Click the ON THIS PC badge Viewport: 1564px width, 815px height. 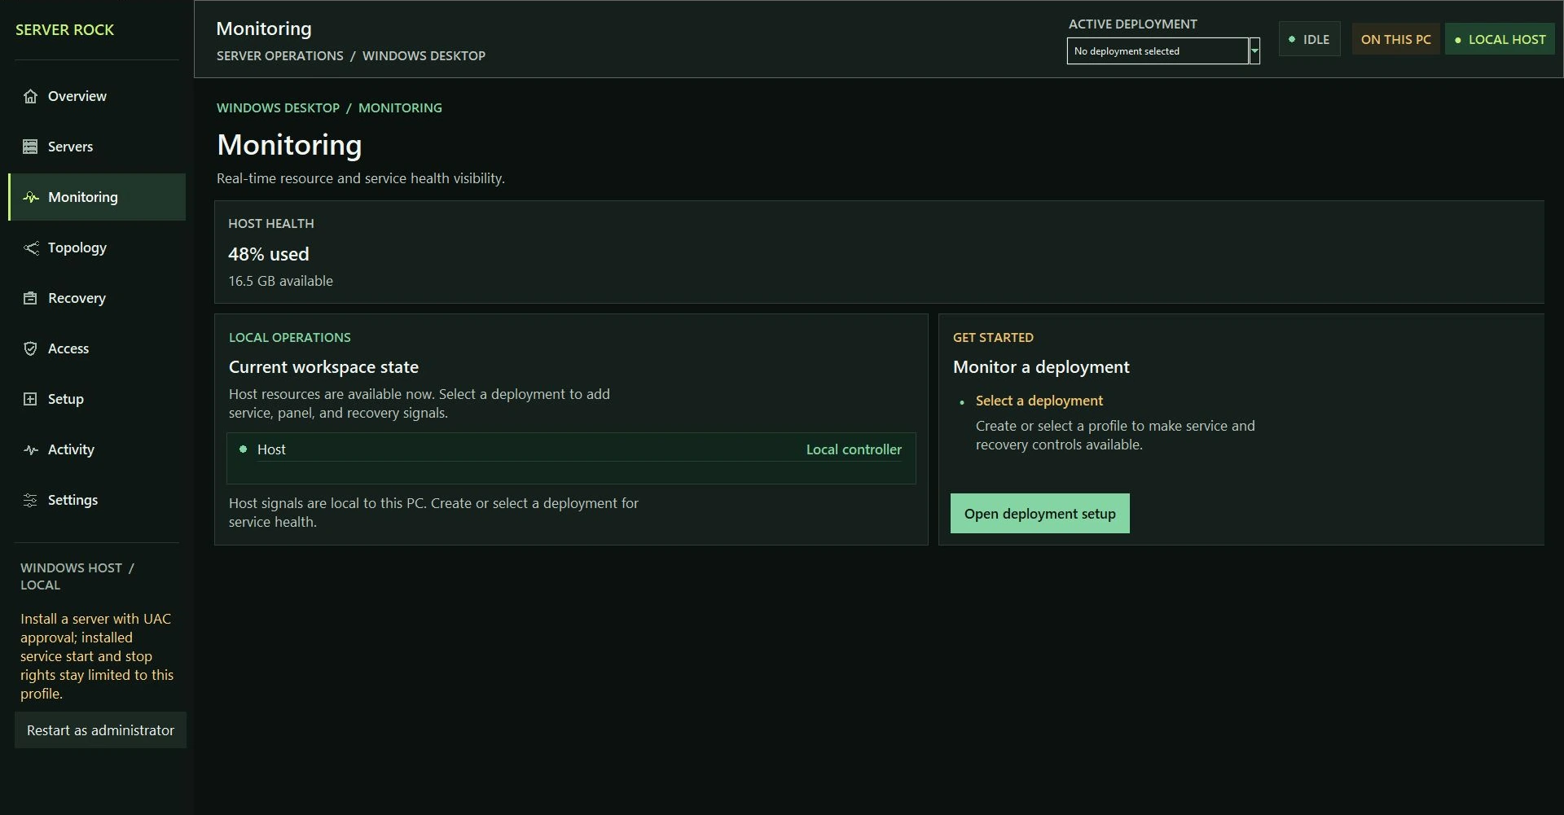pos(1395,39)
